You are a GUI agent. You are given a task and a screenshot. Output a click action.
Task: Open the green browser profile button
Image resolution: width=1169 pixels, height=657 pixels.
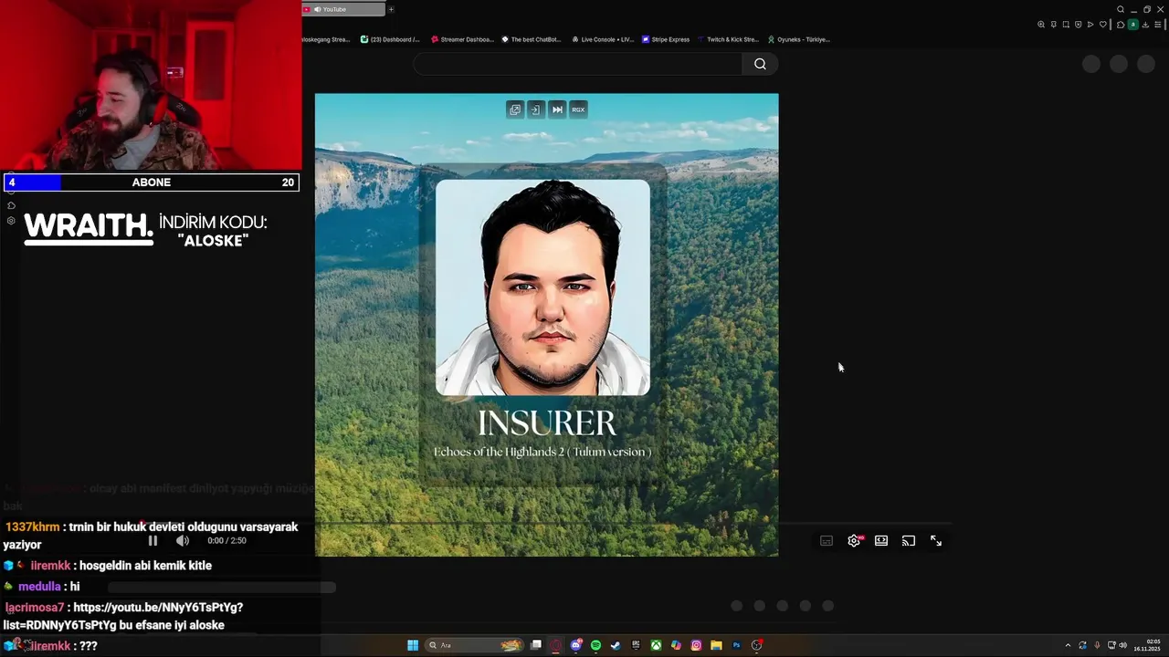(x=1133, y=25)
